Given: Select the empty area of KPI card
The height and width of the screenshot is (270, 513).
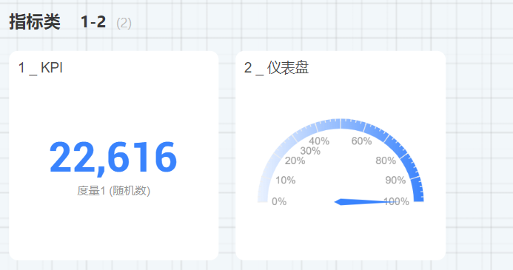Looking at the screenshot, I should 113,229.
